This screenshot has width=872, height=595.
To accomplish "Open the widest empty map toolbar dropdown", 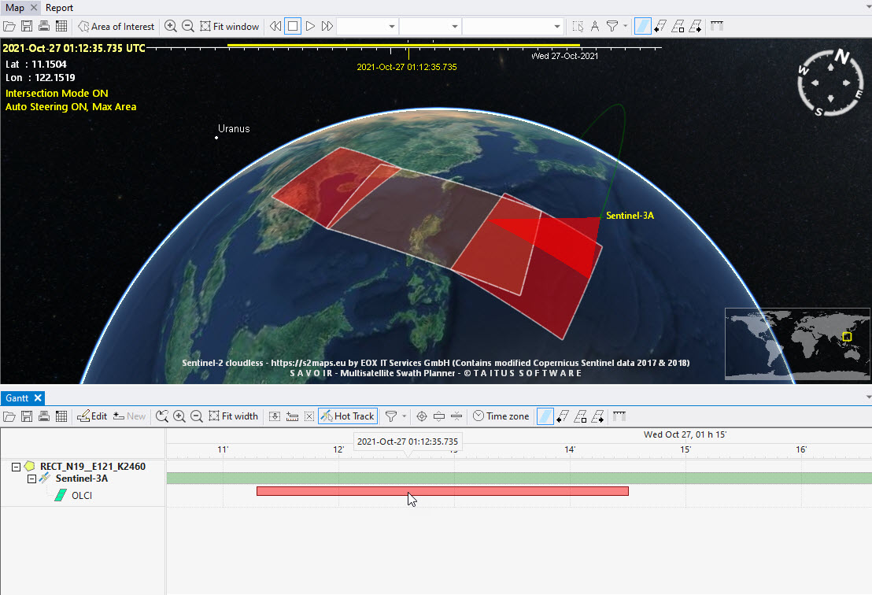I will 513,26.
